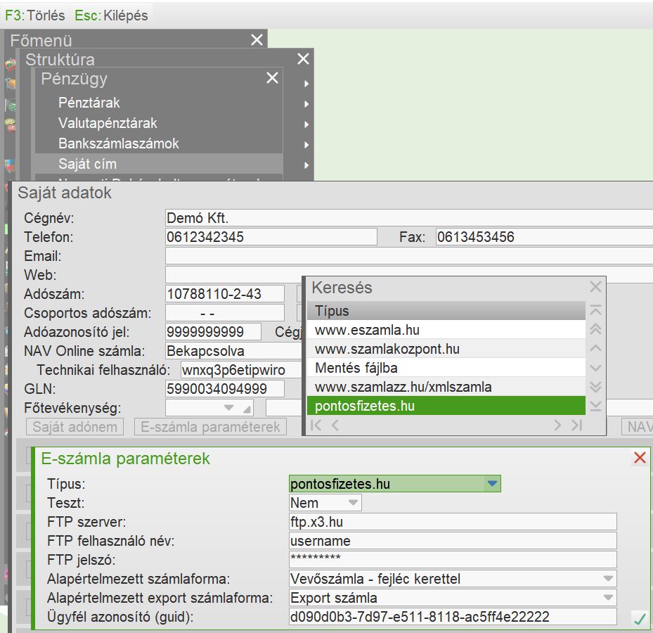Click the E-számla paraméterek button
Viewport: 653px width, 633px height.
coord(210,426)
